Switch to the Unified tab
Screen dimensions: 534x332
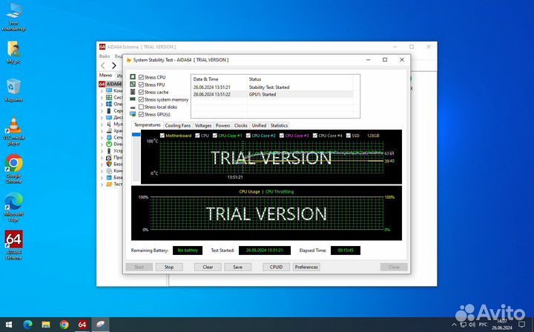pos(259,125)
